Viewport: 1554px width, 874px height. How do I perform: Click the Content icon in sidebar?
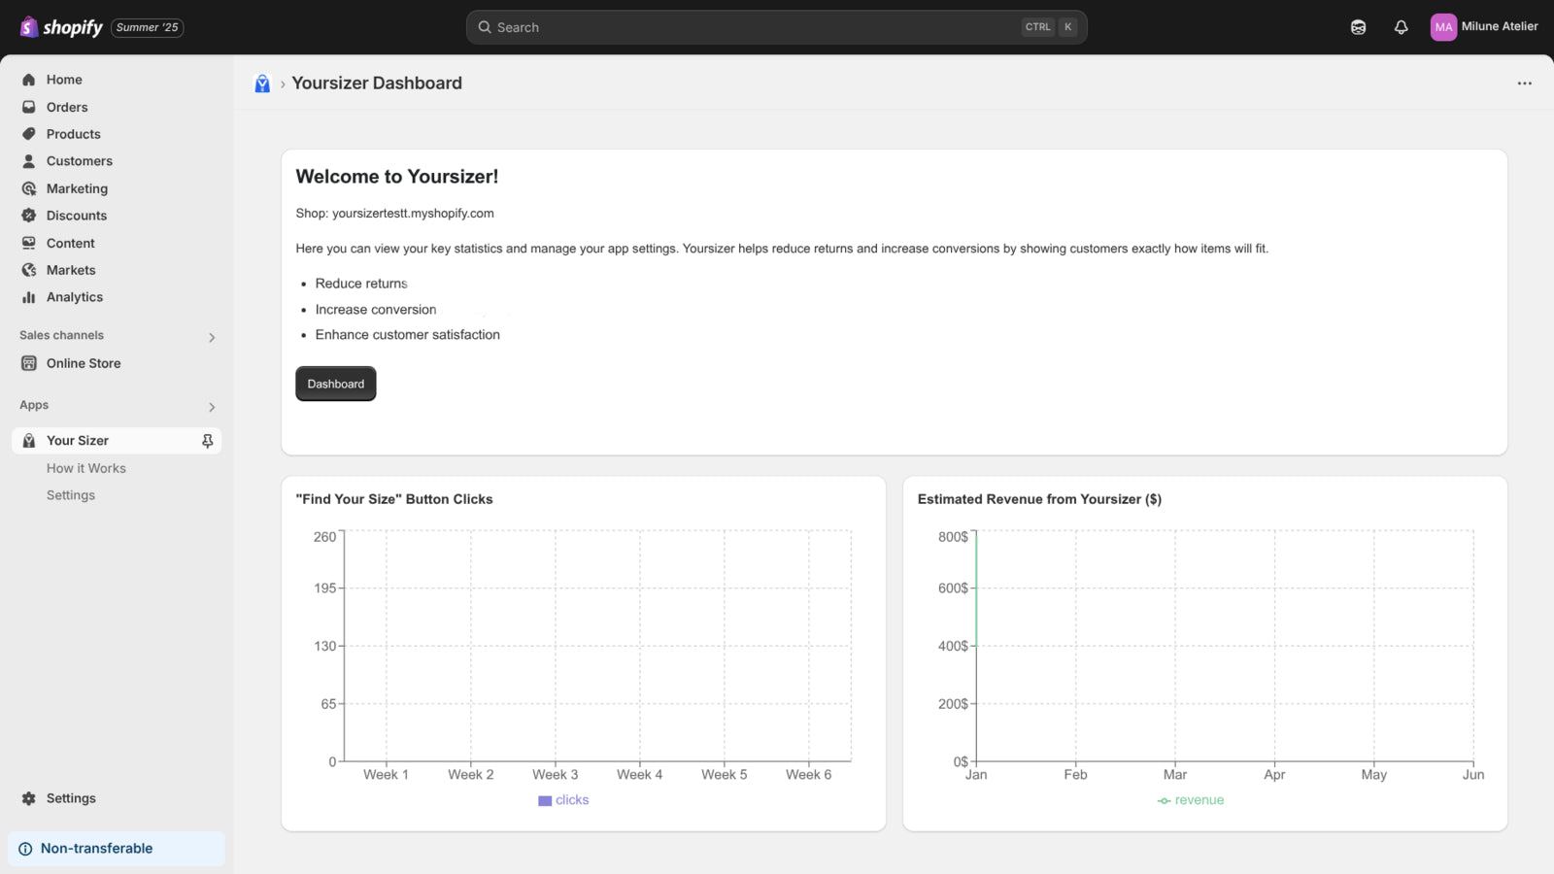[29, 243]
